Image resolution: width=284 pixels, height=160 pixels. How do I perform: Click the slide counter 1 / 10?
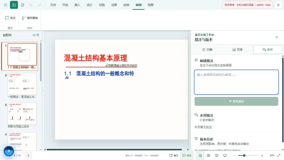coord(17,155)
